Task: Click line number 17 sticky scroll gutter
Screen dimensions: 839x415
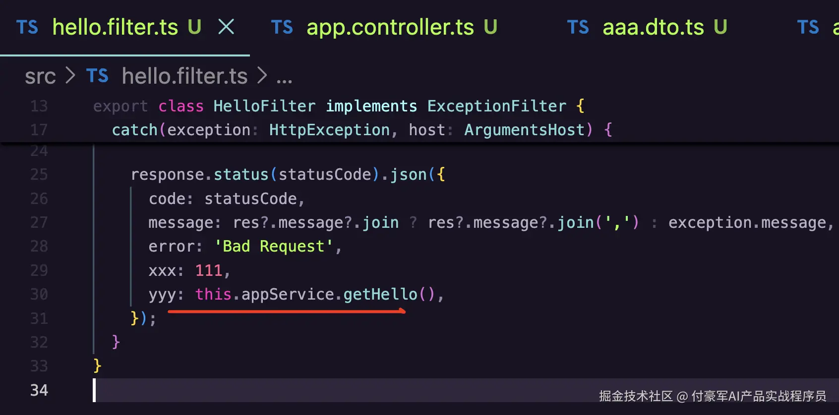Action: pos(39,130)
